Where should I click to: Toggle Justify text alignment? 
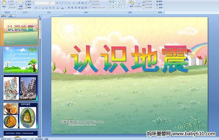pyautogui.click(x=79, y=8)
